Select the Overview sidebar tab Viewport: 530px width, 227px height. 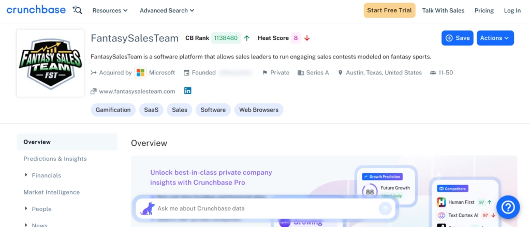(x=37, y=142)
